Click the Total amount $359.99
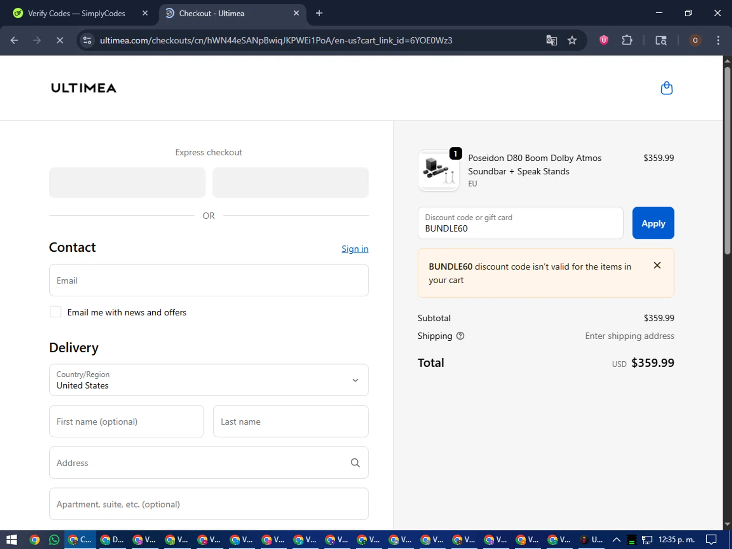The image size is (732, 549). point(653,363)
